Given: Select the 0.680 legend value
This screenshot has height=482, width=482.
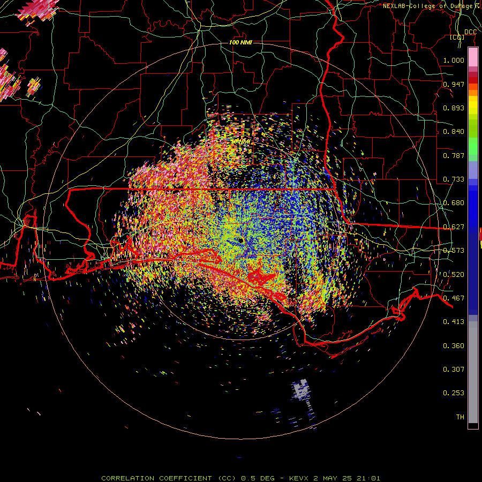Looking at the screenshot, I should [454, 203].
